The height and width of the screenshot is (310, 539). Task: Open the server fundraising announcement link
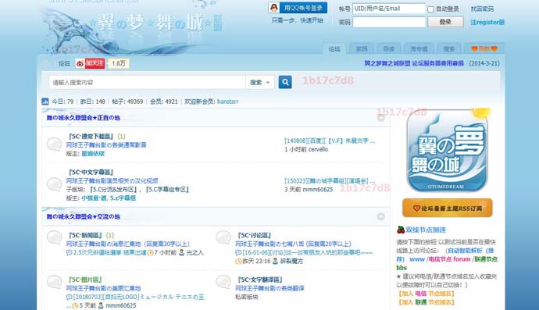pos(414,63)
